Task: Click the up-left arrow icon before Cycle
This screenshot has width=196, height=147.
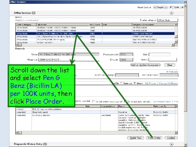Action: [x=171, y=7]
